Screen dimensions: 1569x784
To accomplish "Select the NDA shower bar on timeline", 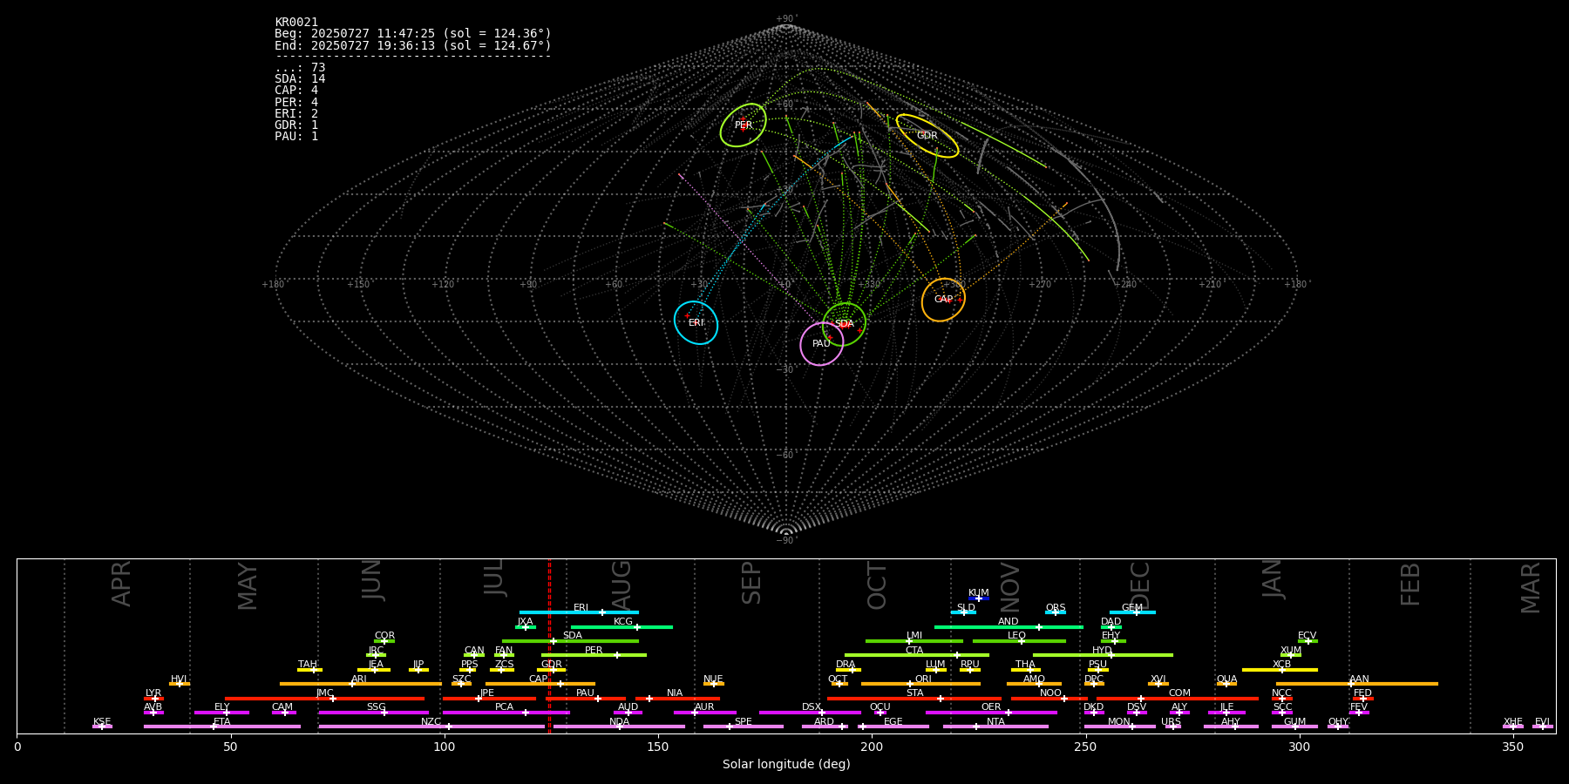I will click(x=620, y=727).
